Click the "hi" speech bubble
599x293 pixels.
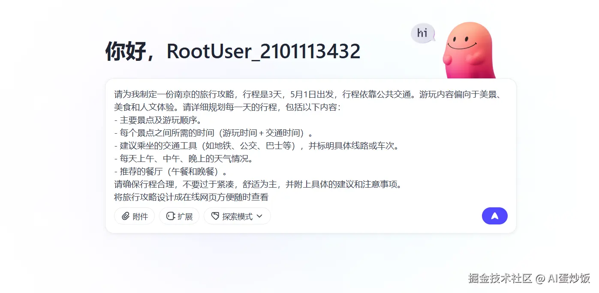point(423,33)
